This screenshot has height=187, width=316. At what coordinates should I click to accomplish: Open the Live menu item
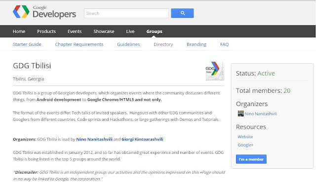coord(130,32)
